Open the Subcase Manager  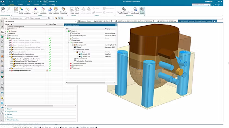[56, 10]
